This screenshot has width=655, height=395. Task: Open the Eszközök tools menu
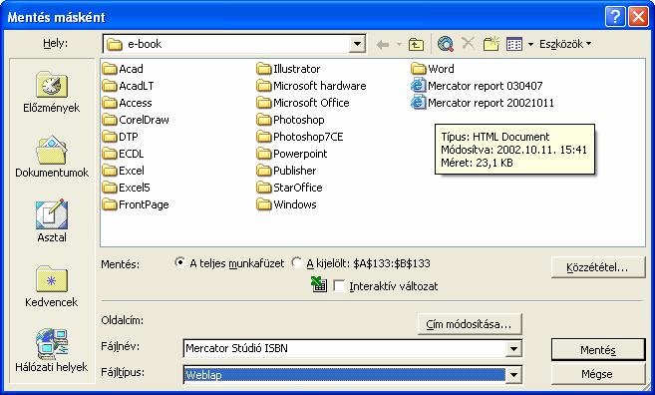[564, 44]
